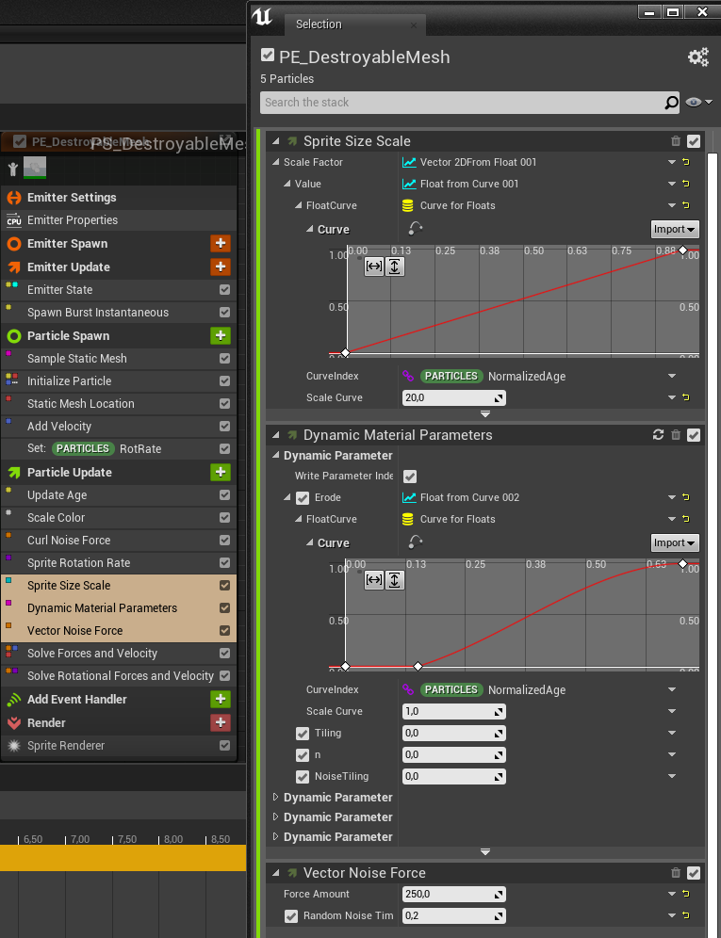The width and height of the screenshot is (721, 938).
Task: Click fit-vertical icon in Erode curve editor
Action: 395,580
